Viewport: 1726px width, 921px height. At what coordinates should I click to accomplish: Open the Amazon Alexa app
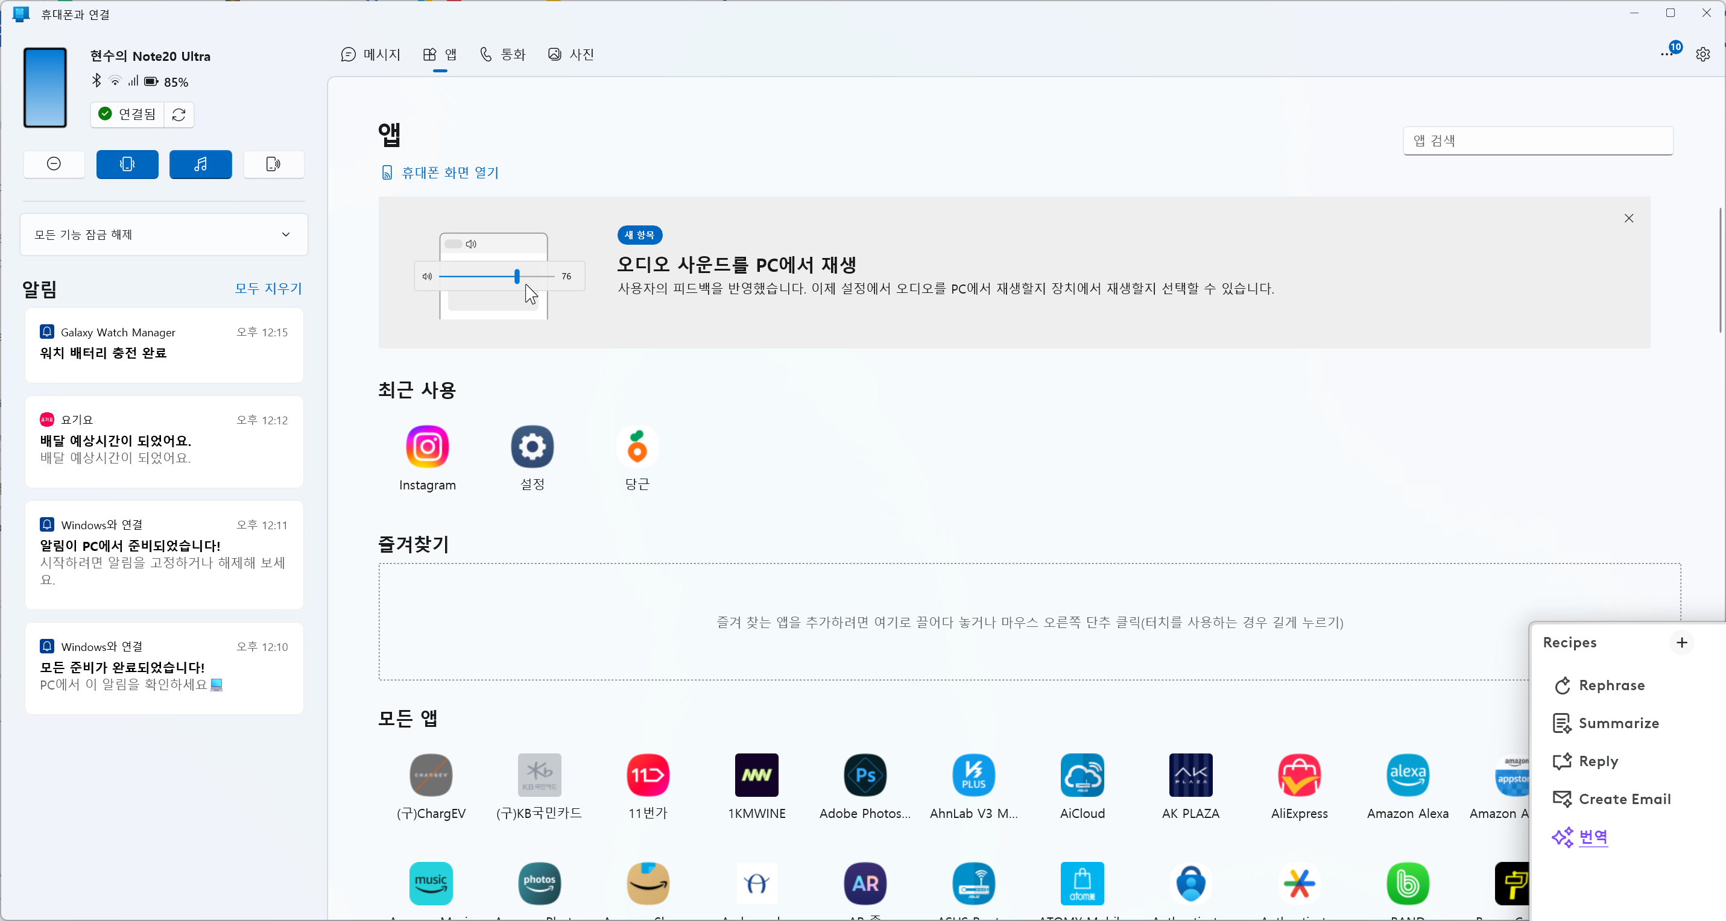[x=1408, y=787]
